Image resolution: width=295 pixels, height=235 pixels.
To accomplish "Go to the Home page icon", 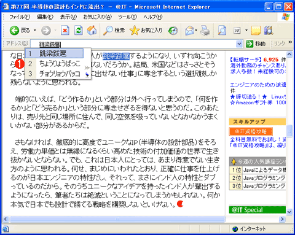I will [92, 31].
